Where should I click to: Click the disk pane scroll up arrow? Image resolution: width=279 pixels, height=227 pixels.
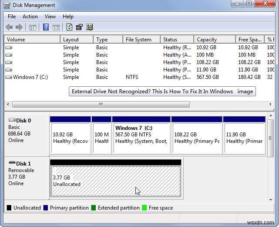pos(271,116)
